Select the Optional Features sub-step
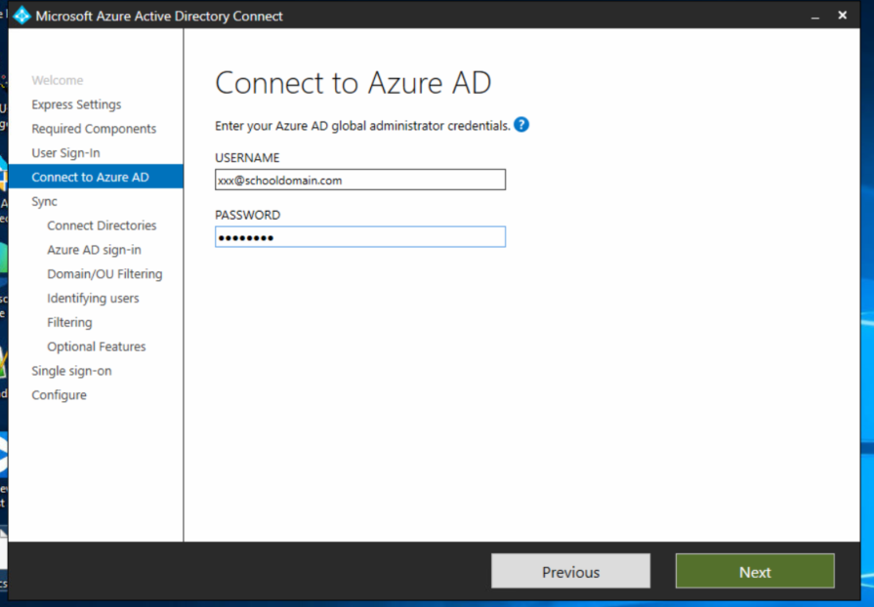The width and height of the screenshot is (874, 607). 97,346
